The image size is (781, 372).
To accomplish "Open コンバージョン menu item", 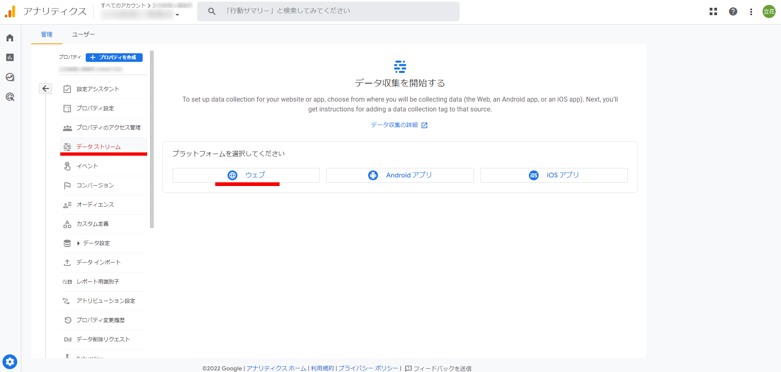I will (104, 186).
